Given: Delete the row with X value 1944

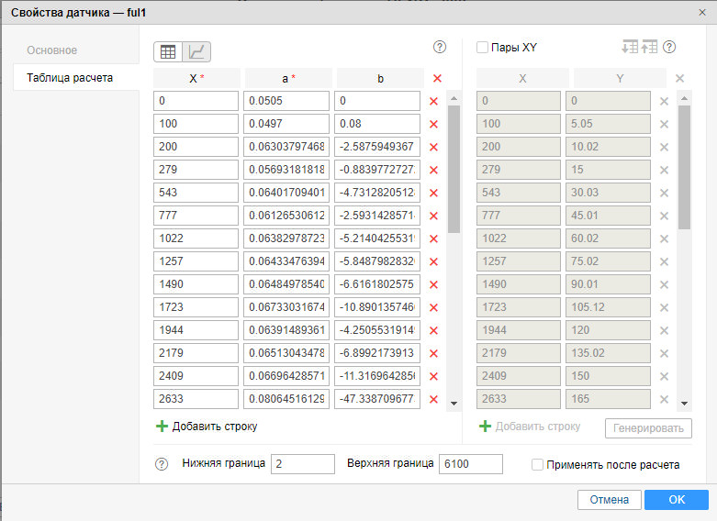Looking at the screenshot, I should pos(434,330).
